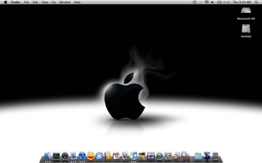Launch iChat from the Dock
The width and height of the screenshot is (262, 163).
[x=99, y=156]
